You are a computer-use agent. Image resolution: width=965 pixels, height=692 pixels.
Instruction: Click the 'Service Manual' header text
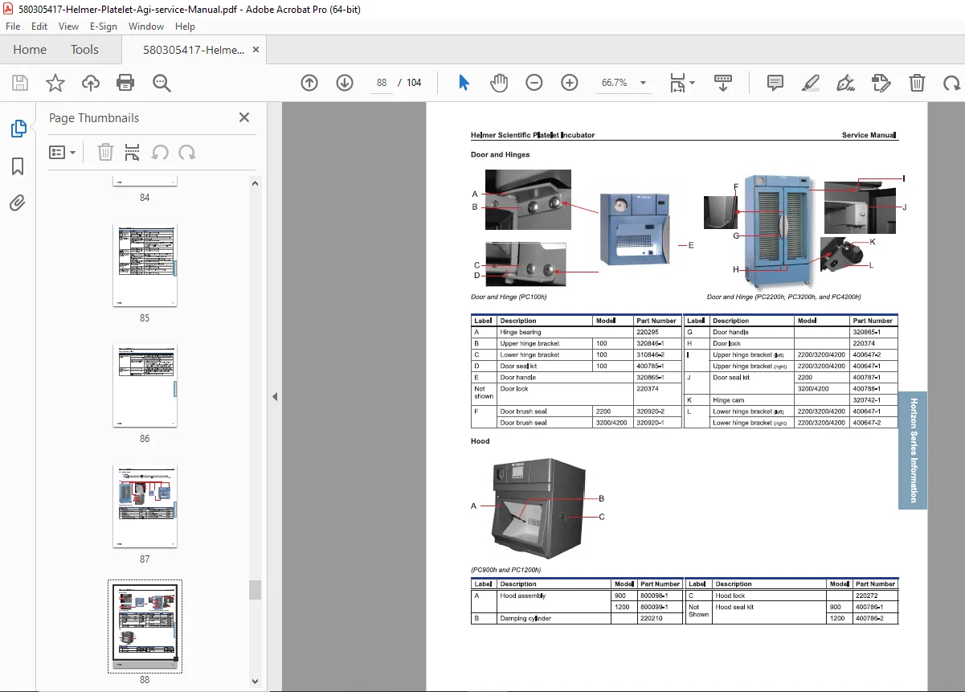click(869, 135)
